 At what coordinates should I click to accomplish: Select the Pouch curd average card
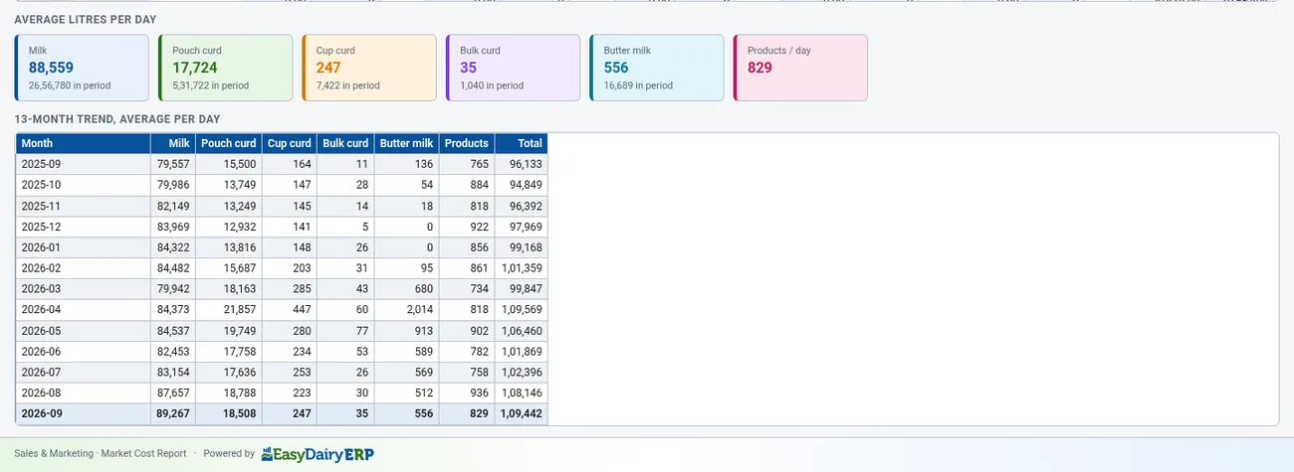point(225,68)
